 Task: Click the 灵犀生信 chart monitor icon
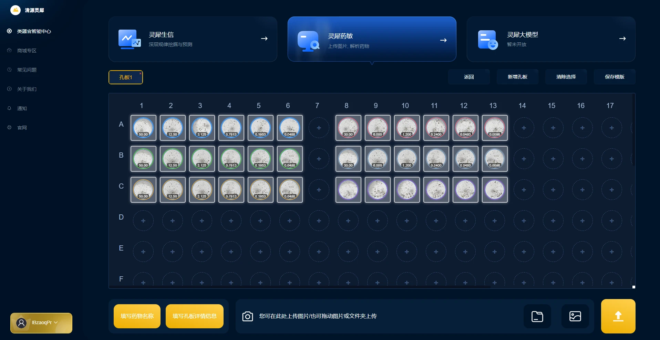129,39
